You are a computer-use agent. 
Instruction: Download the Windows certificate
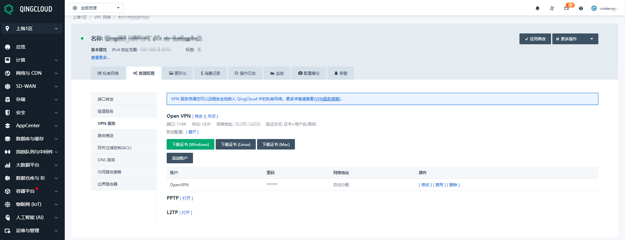click(190, 144)
